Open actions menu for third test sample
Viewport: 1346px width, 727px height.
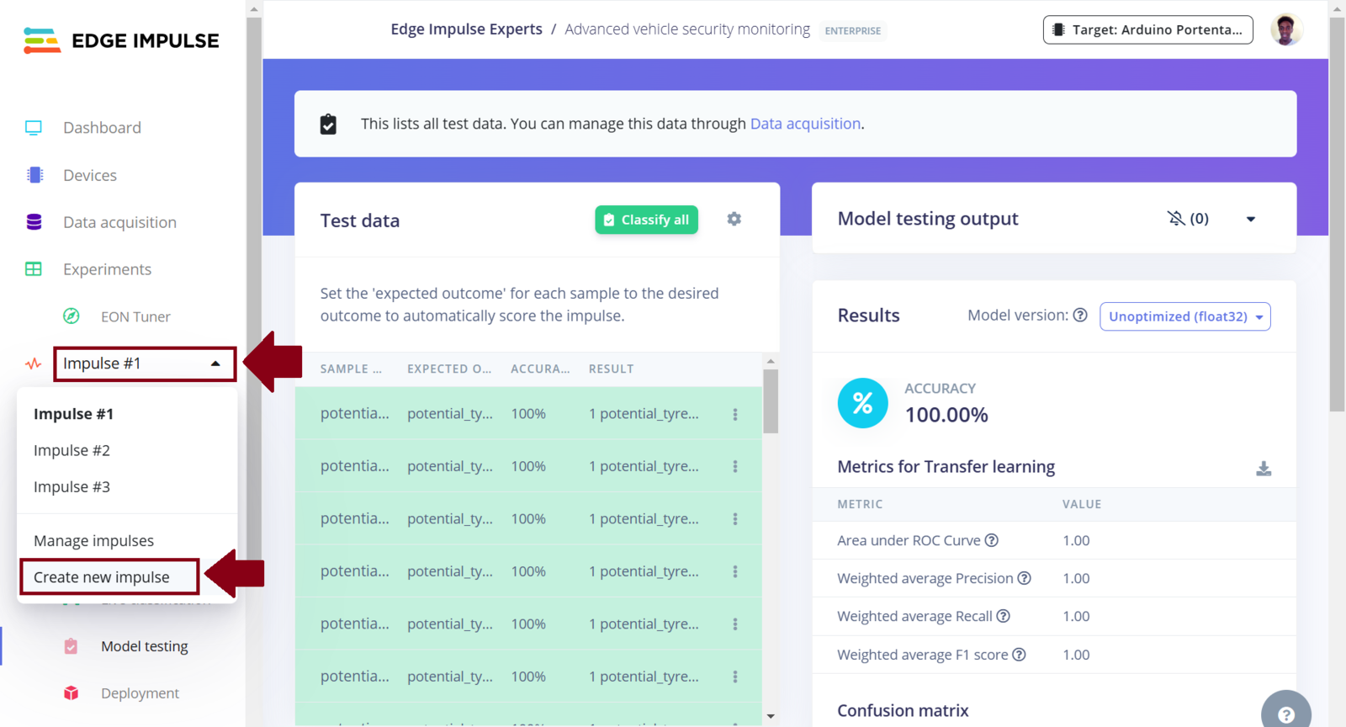coord(735,519)
